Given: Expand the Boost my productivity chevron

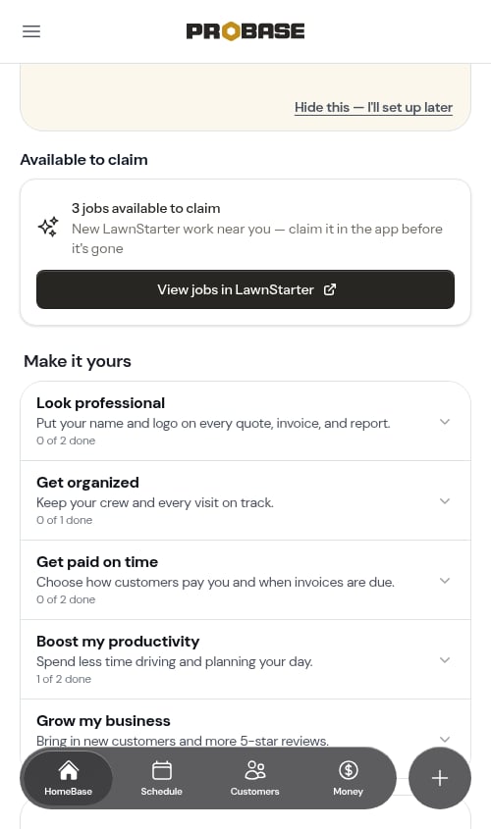Looking at the screenshot, I should [x=445, y=660].
